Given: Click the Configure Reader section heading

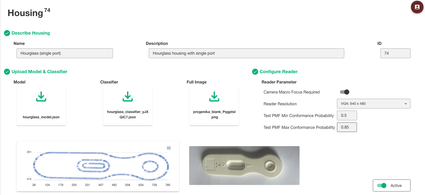Looking at the screenshot, I should click(278, 72).
